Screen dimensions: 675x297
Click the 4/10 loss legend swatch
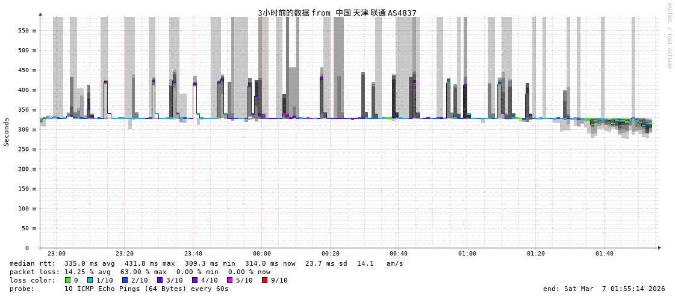pos(195,280)
